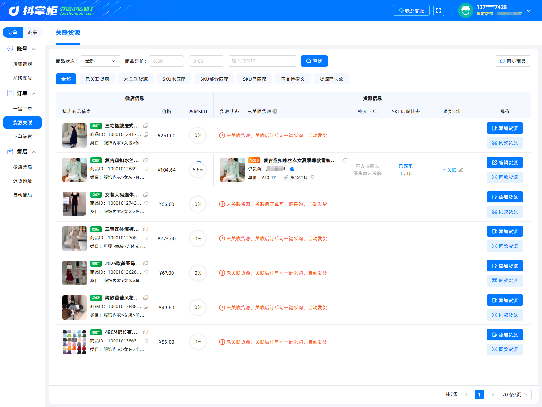The height and width of the screenshot is (407, 542).
Task: Select page 1 in pagination
Action: [479, 394]
